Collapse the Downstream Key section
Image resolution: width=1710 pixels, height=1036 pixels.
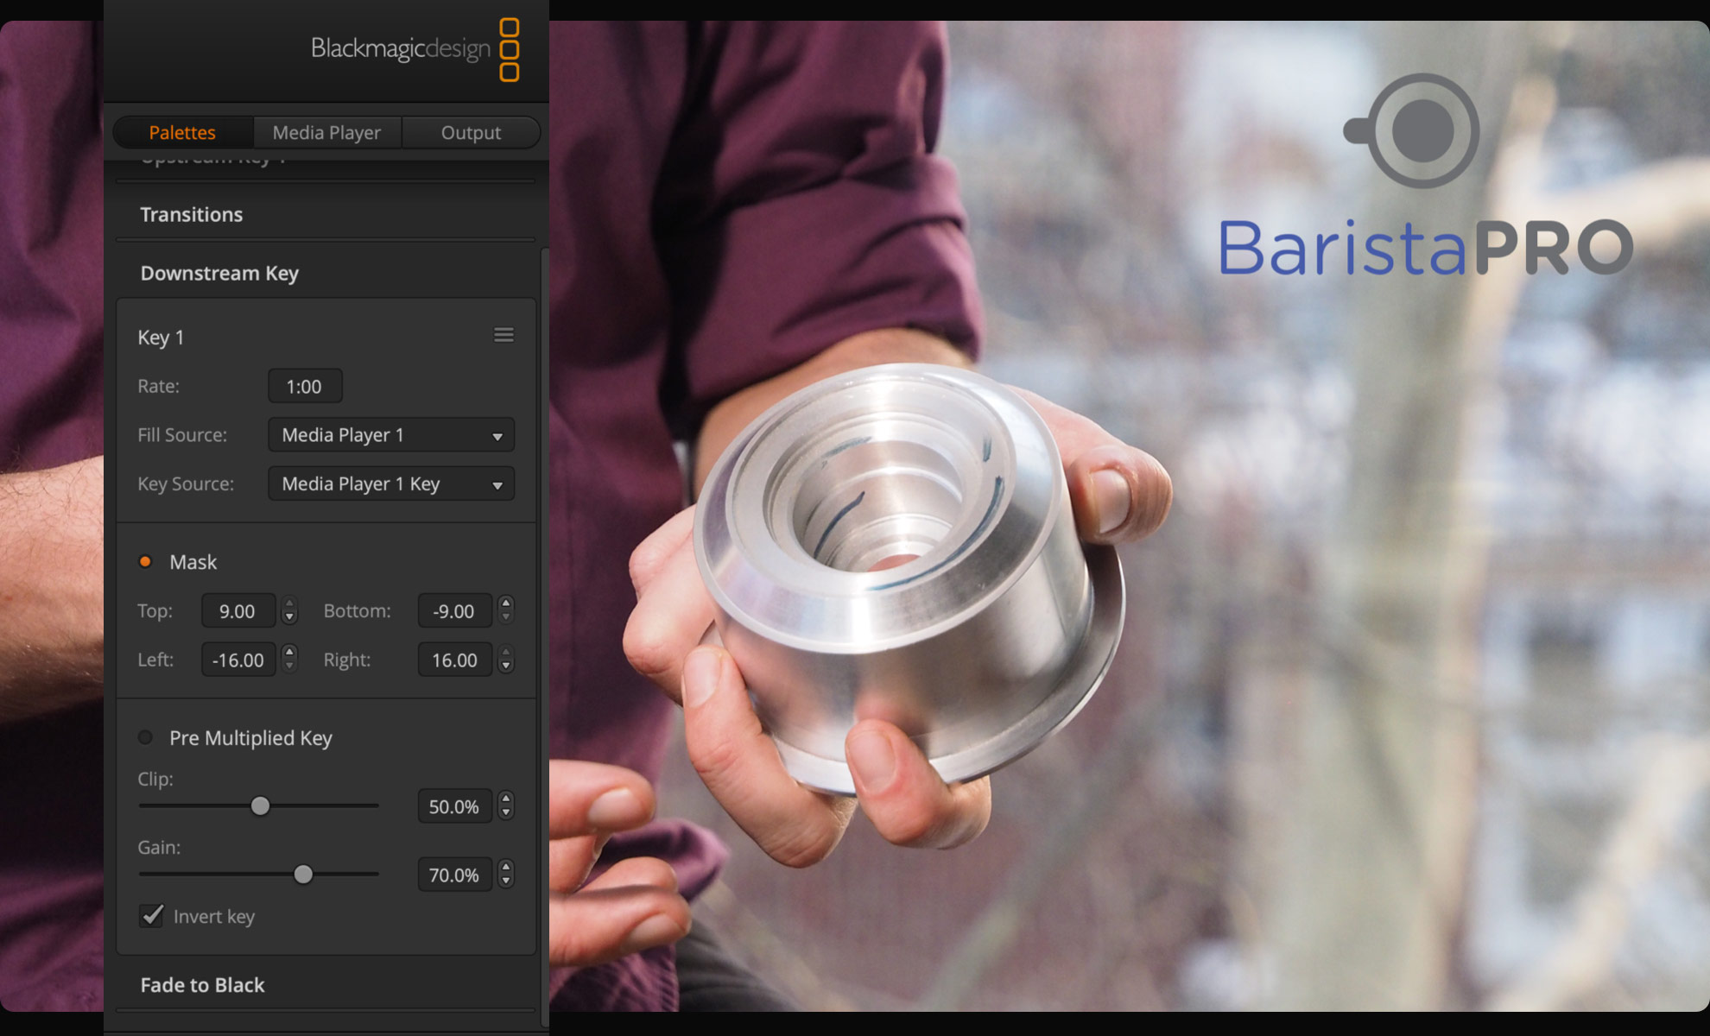(219, 274)
